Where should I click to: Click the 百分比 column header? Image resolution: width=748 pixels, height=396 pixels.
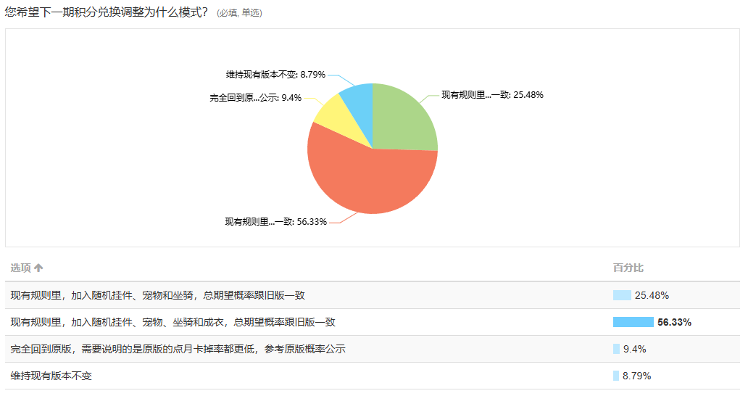click(x=628, y=268)
